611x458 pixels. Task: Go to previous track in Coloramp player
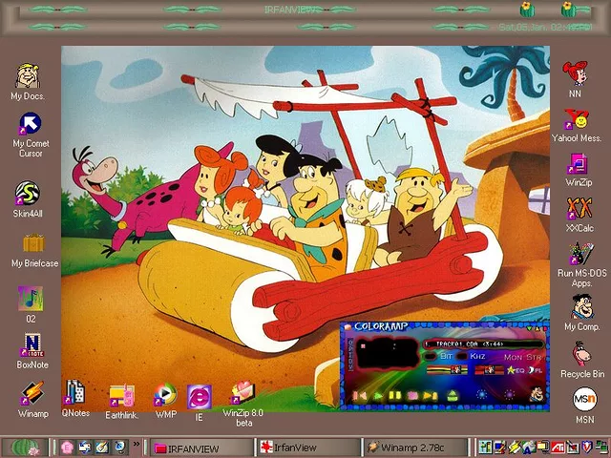[x=360, y=396]
